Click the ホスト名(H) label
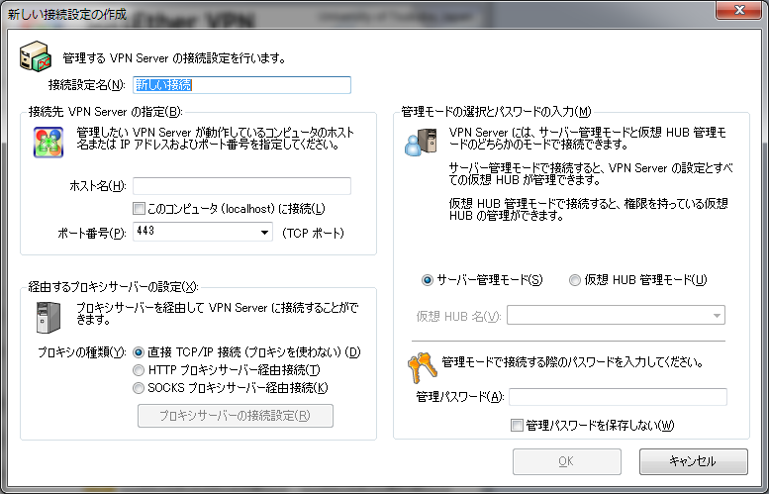 tap(98, 186)
